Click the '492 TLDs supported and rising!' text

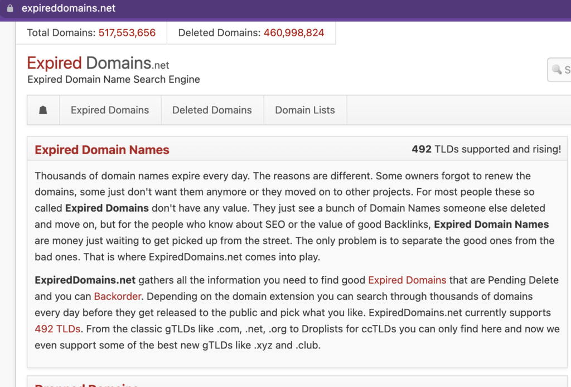coord(486,149)
